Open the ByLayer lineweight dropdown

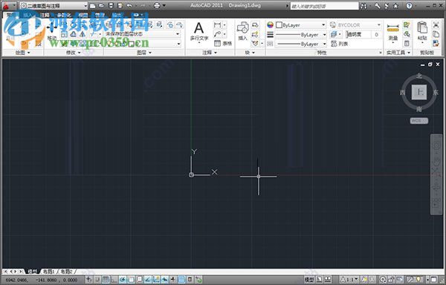coord(300,35)
